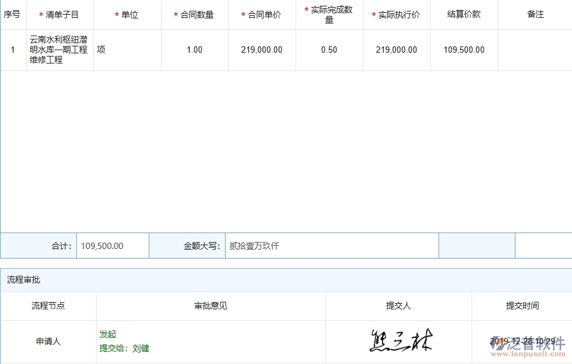The image size is (572, 364).
Task: Select the 结算价款 column header
Action: (x=464, y=14)
